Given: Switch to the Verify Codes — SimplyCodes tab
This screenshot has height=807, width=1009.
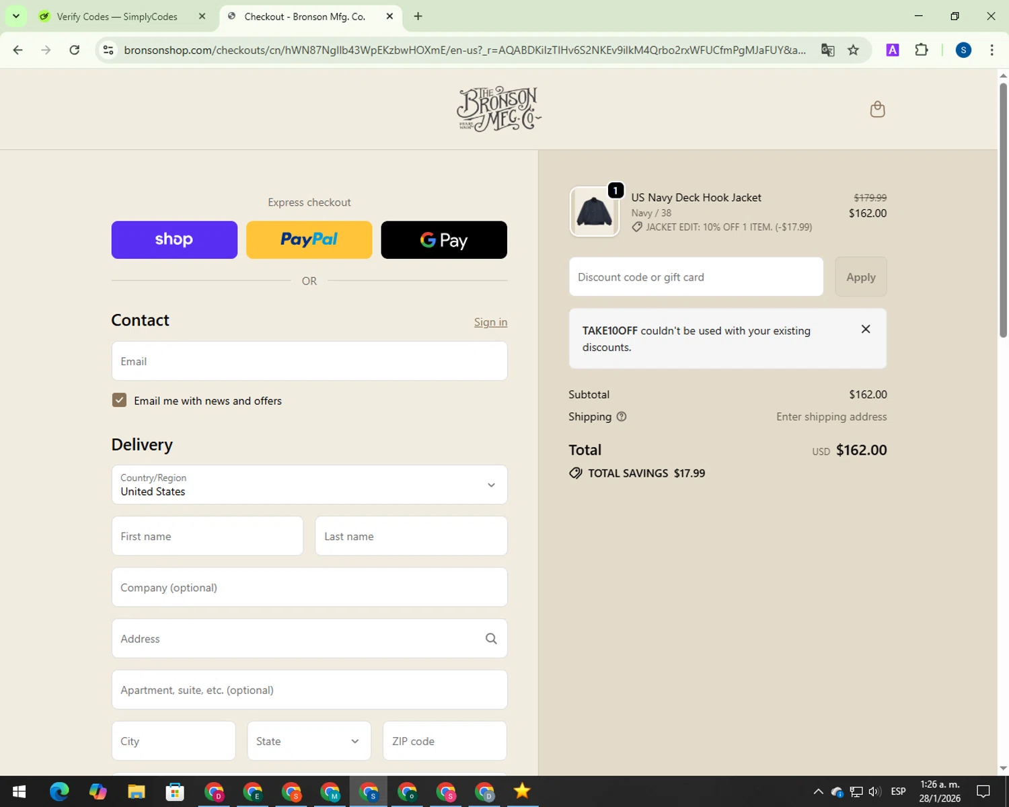Looking at the screenshot, I should click(x=116, y=16).
